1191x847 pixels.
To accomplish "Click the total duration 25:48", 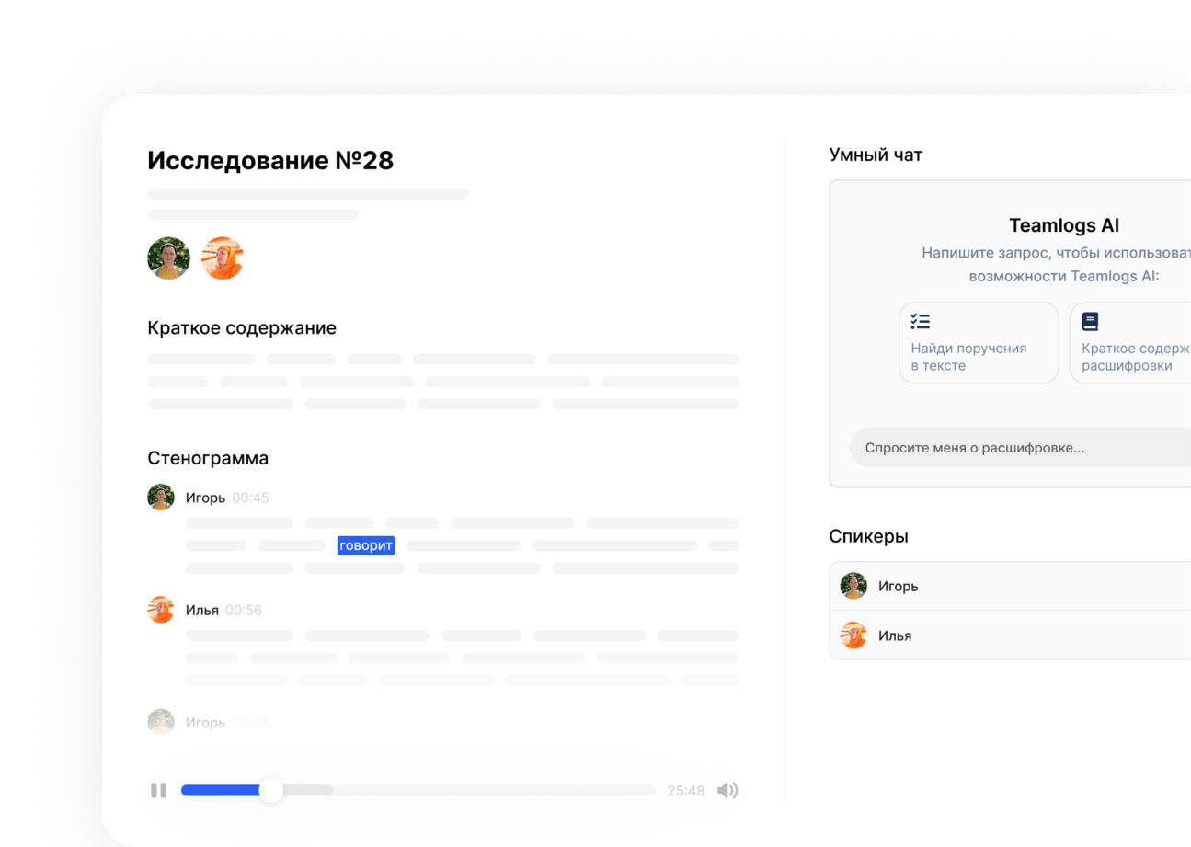I will [686, 791].
